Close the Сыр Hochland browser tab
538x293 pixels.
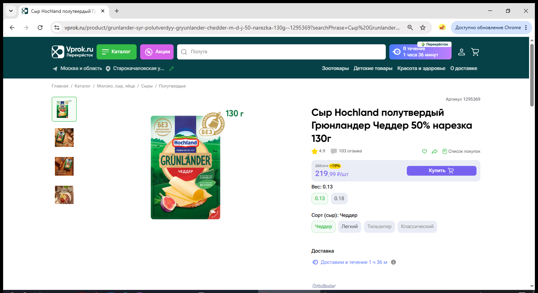point(103,11)
